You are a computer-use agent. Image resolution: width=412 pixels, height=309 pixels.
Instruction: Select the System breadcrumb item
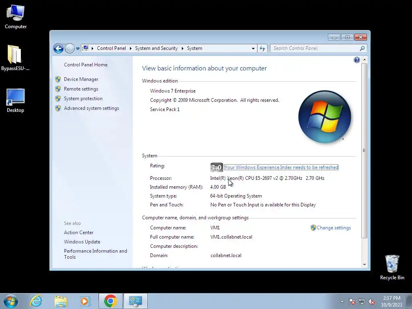point(194,48)
